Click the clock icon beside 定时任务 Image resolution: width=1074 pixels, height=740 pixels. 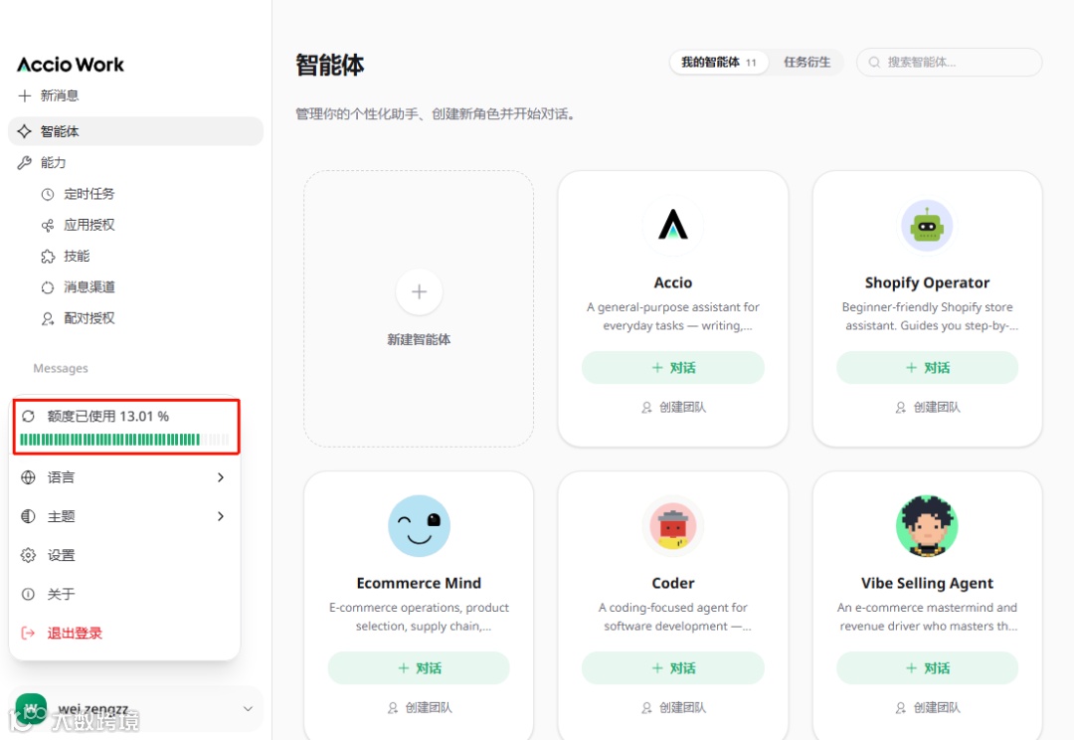pos(48,195)
